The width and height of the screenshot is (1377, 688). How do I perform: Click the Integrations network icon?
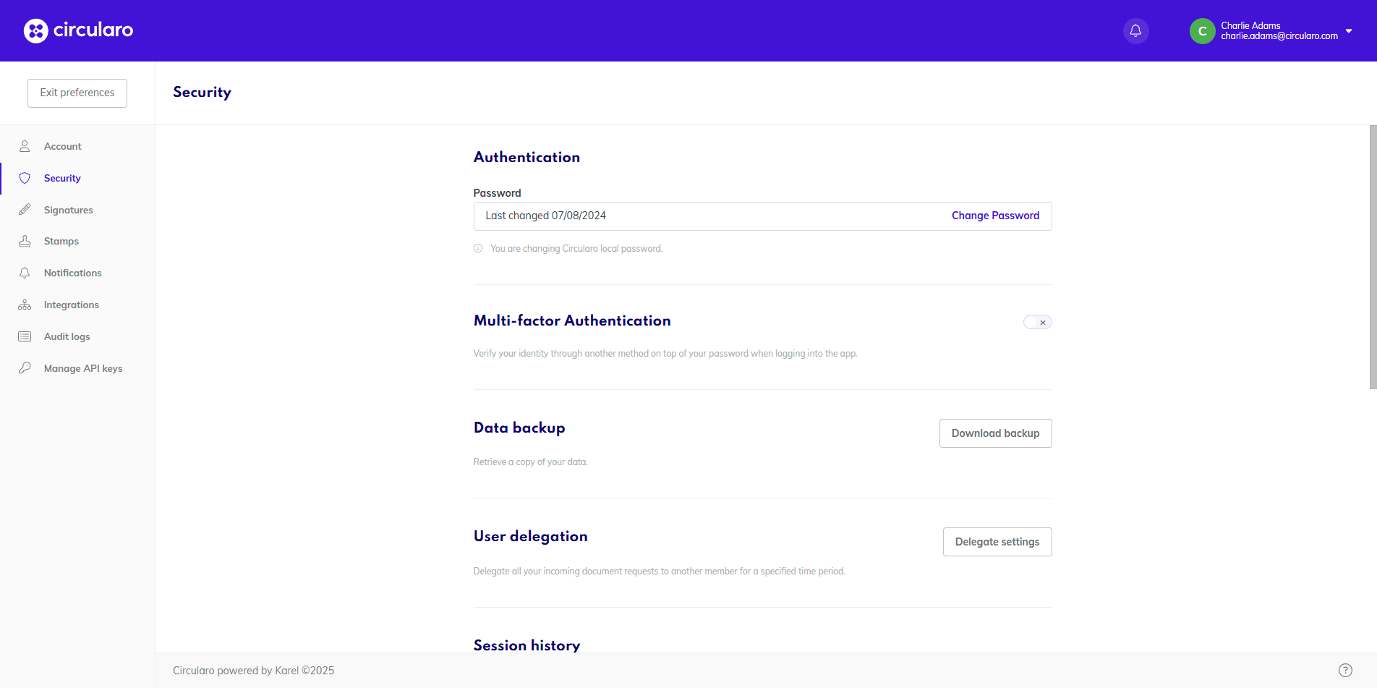tap(25, 305)
